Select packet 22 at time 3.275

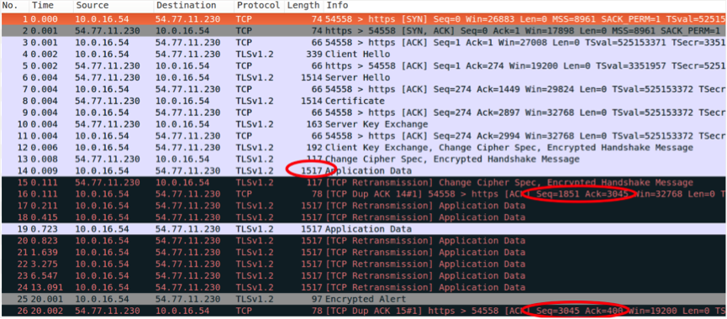coord(363,264)
